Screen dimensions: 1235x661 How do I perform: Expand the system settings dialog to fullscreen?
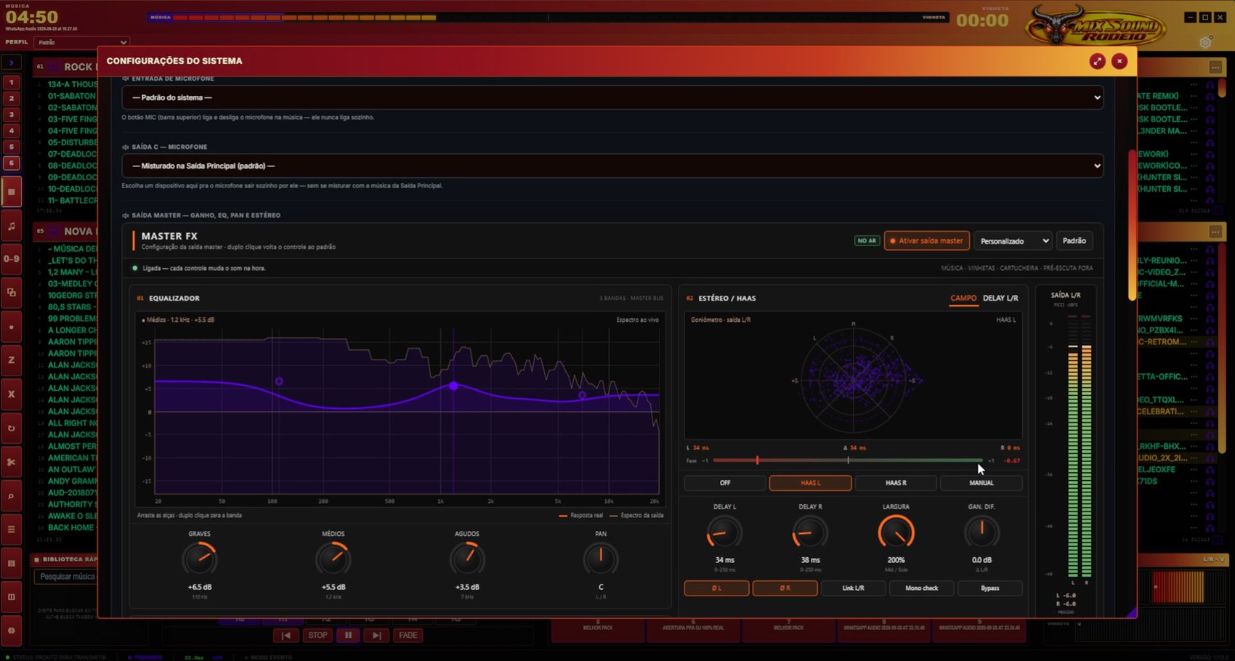[1097, 61]
